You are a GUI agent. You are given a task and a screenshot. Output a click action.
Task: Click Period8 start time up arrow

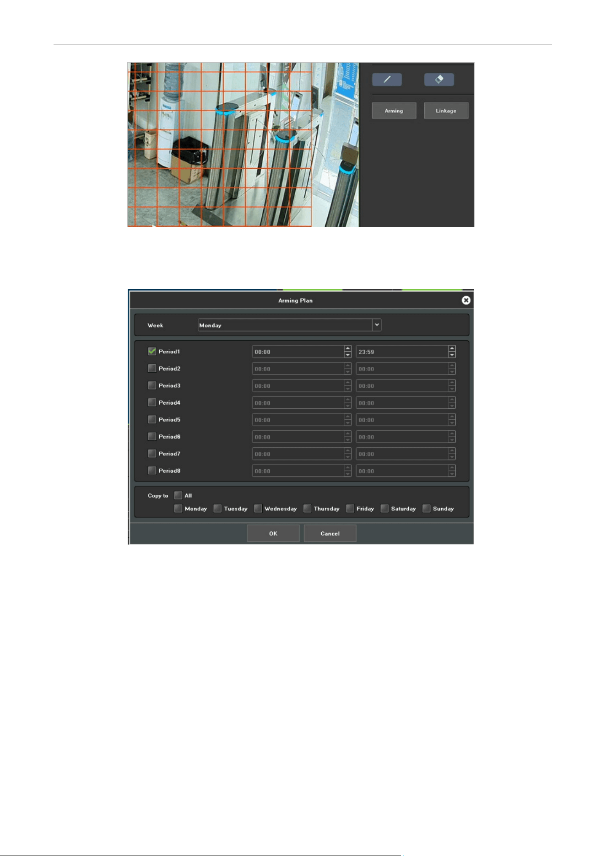[x=348, y=467]
